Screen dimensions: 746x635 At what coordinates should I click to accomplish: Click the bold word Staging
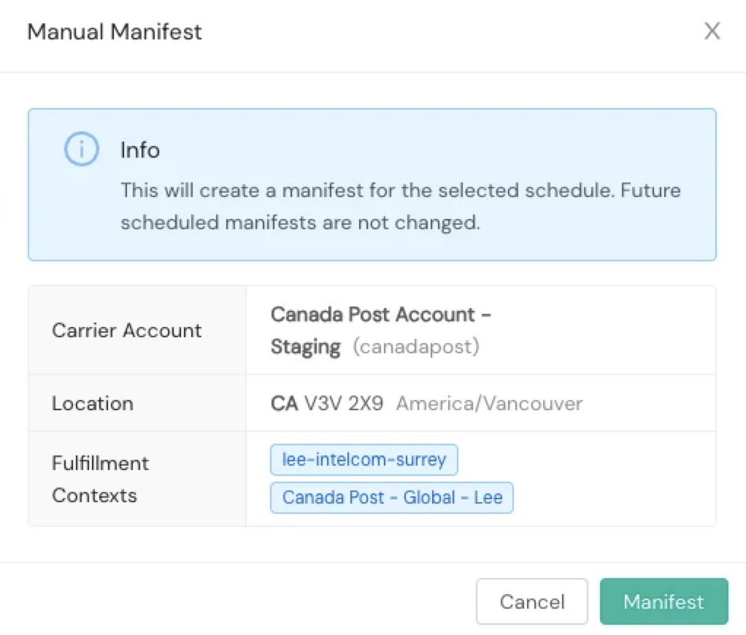pos(305,347)
